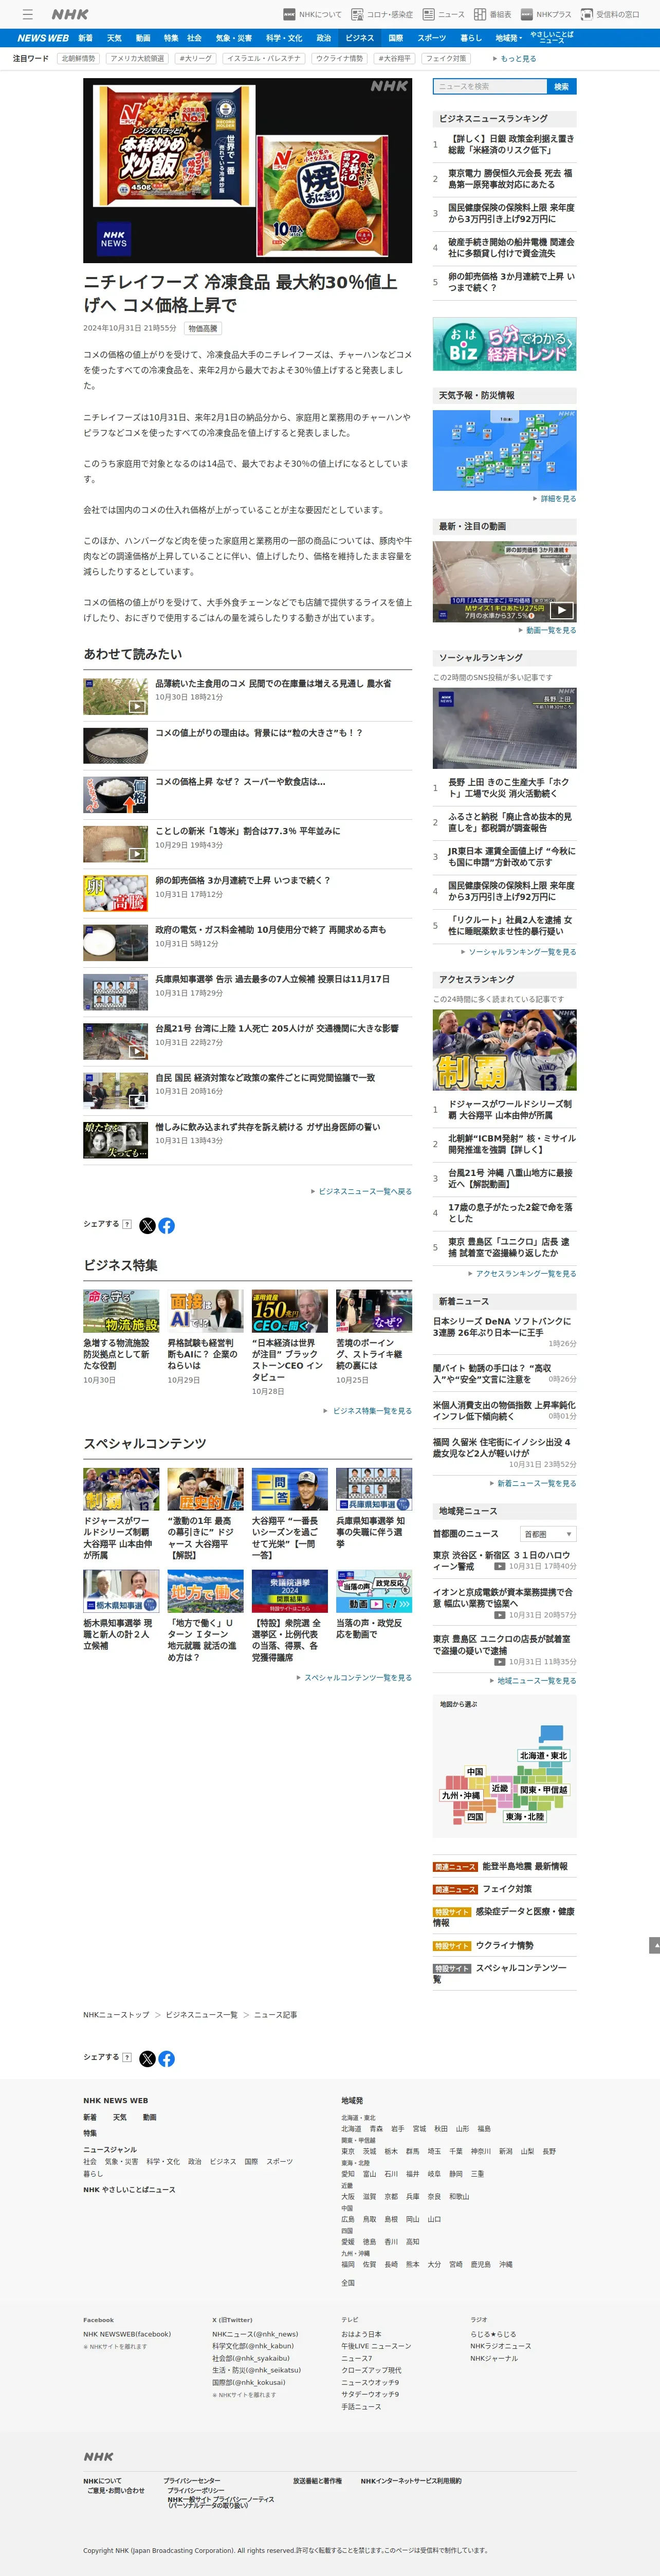Open the ニュース header link
660x2576 pixels.
pyautogui.click(x=443, y=15)
